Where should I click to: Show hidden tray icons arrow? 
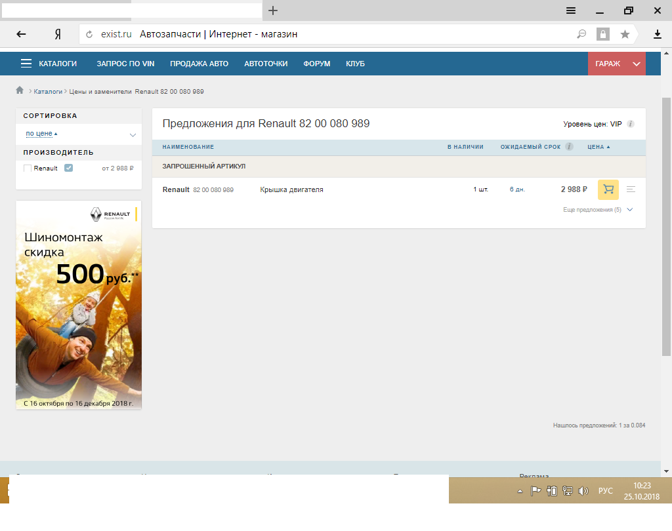pyautogui.click(x=520, y=491)
